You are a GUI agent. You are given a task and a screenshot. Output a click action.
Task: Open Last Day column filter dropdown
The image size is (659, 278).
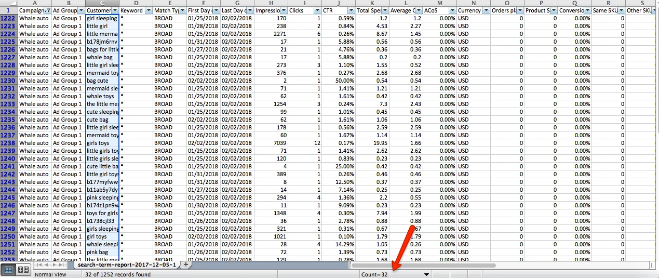(x=249, y=10)
